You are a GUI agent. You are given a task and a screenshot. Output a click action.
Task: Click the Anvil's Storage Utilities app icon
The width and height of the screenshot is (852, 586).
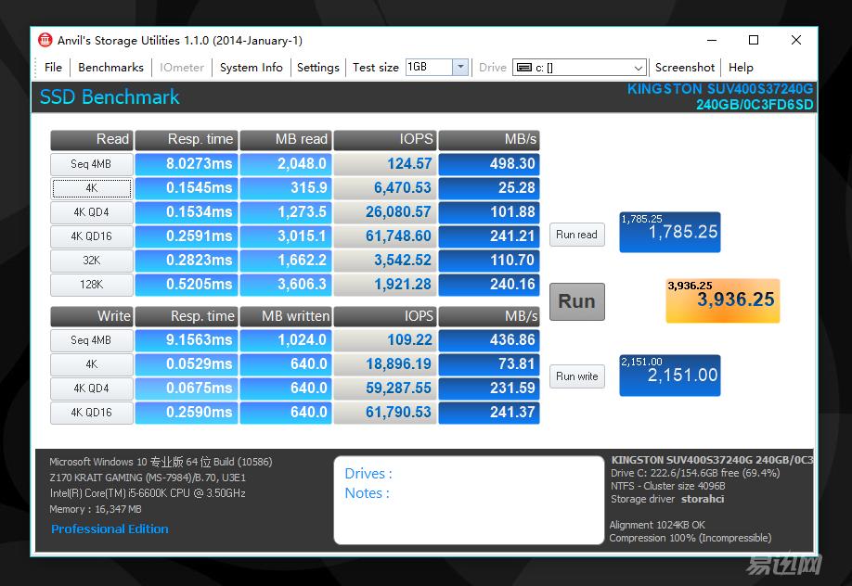point(45,40)
